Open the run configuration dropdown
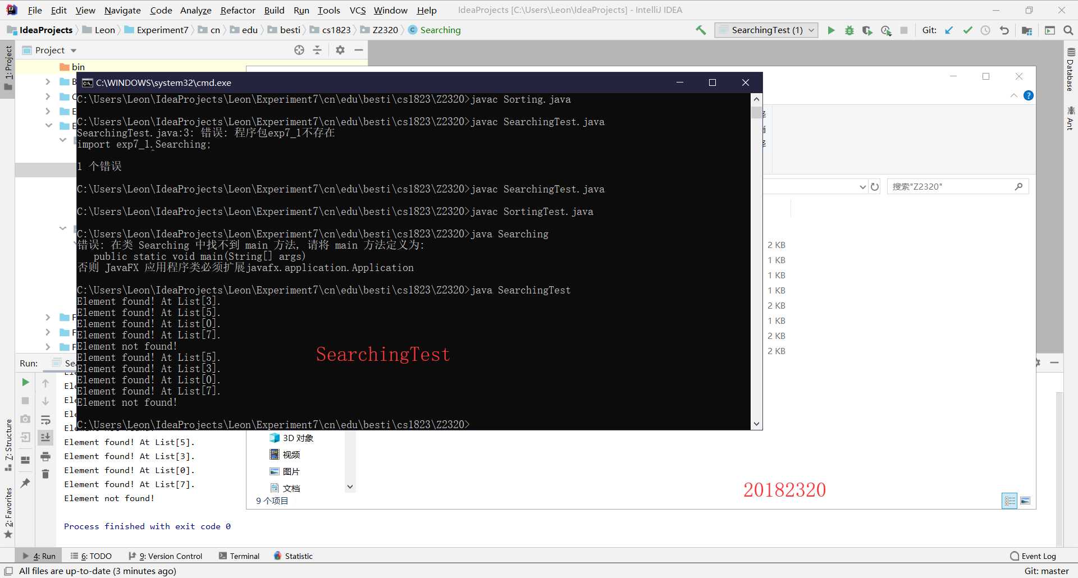This screenshot has height=578, width=1078. point(766,30)
